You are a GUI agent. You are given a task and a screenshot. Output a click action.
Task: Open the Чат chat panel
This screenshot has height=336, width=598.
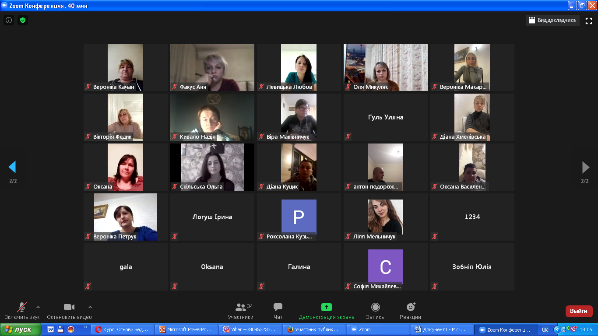click(x=278, y=311)
